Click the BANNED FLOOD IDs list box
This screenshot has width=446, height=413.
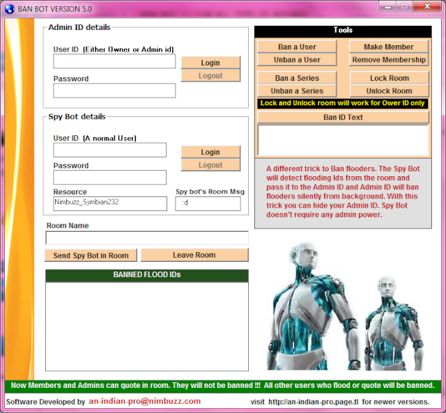click(147, 327)
